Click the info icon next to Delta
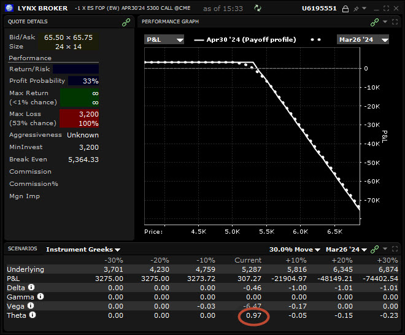The image size is (405, 335). 31,287
